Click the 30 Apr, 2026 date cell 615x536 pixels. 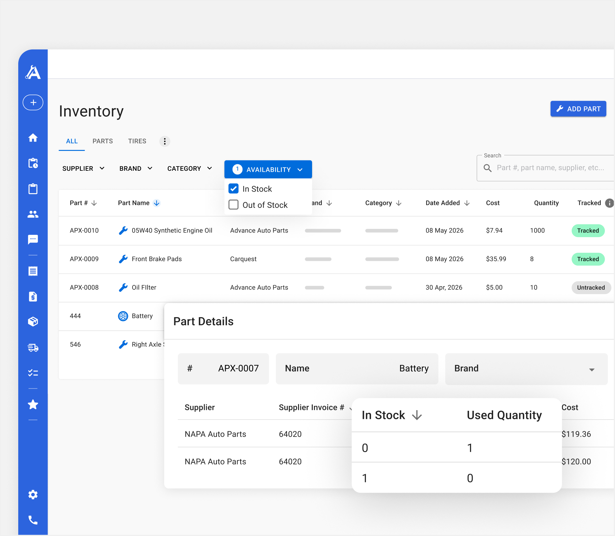click(x=444, y=288)
